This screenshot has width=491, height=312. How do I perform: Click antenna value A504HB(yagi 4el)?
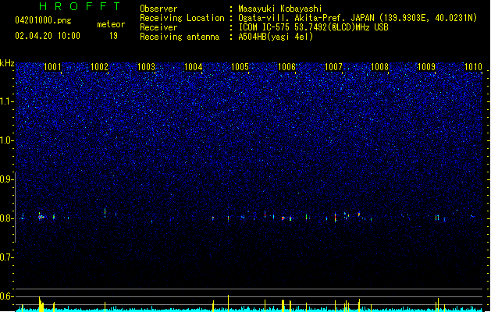point(276,37)
